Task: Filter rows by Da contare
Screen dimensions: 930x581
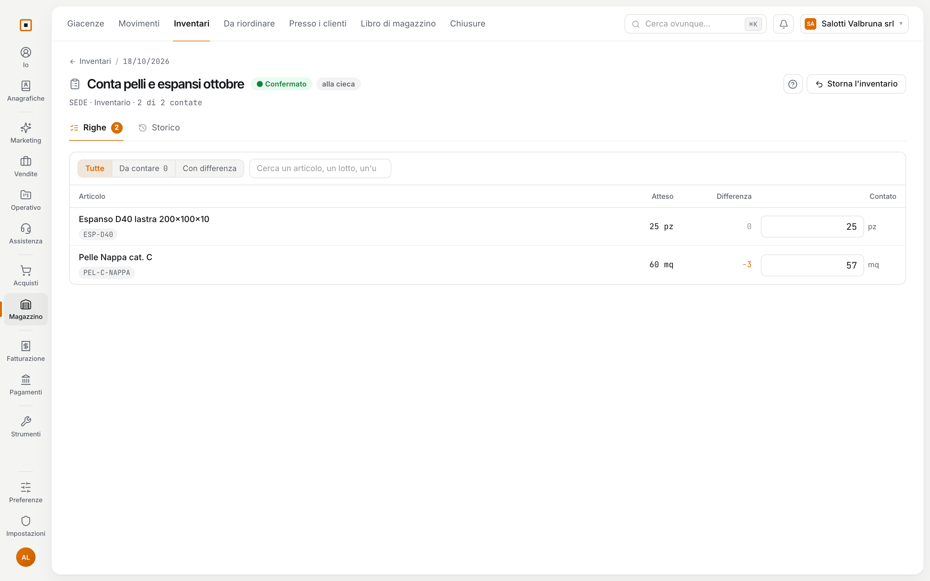Action: 143,168
